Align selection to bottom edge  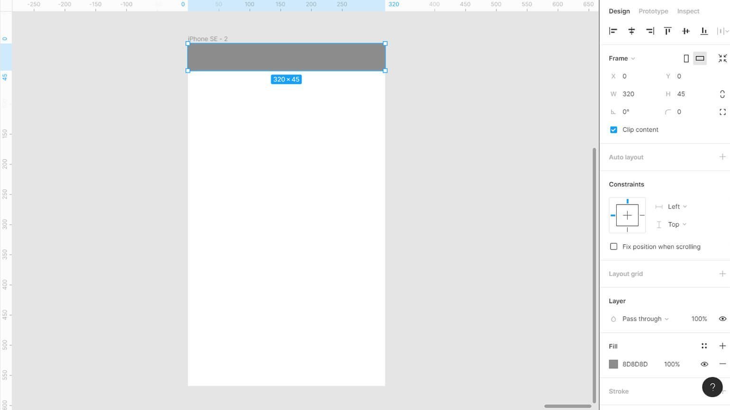tap(704, 31)
